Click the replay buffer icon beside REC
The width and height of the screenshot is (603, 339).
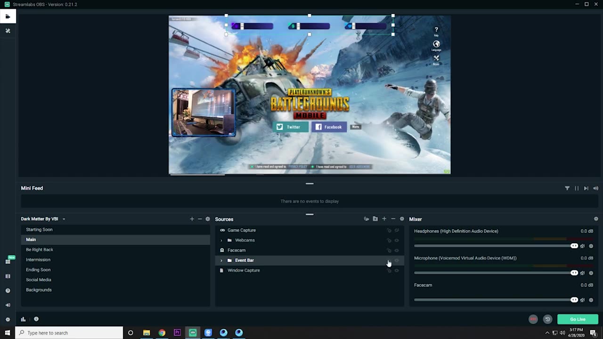pos(547,319)
